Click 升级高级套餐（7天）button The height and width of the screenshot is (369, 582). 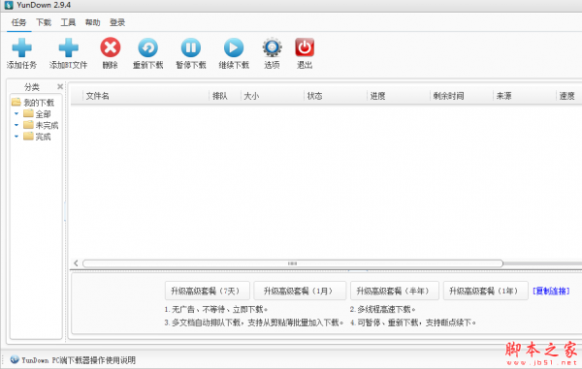pyautogui.click(x=208, y=291)
